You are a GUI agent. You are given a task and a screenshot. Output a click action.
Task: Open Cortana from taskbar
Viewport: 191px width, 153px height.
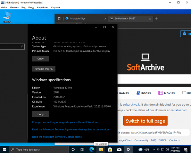pyautogui.click(x=73, y=150)
